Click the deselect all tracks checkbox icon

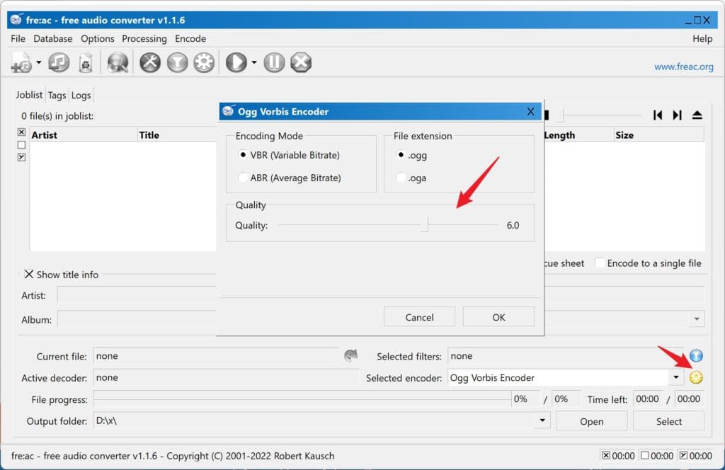point(21,144)
